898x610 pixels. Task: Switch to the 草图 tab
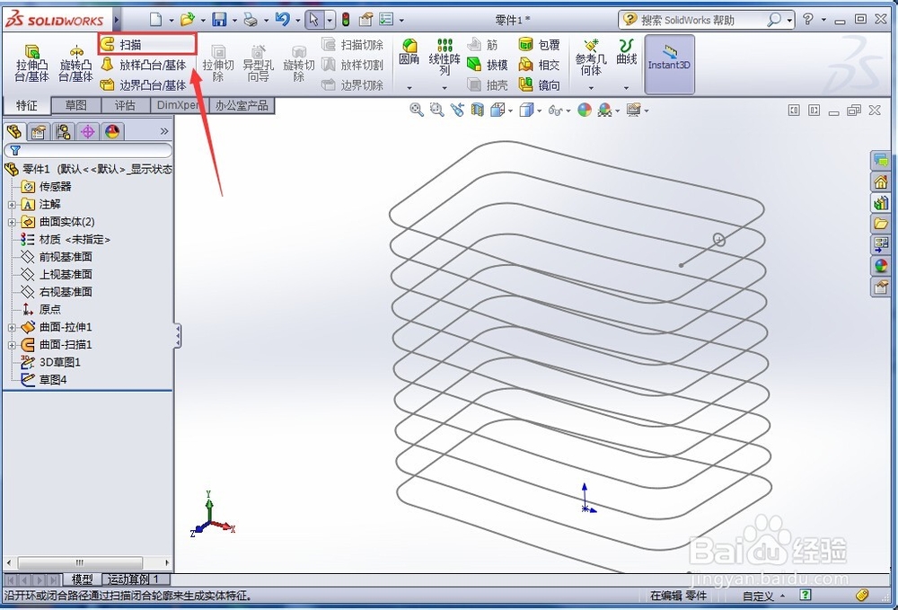75,105
